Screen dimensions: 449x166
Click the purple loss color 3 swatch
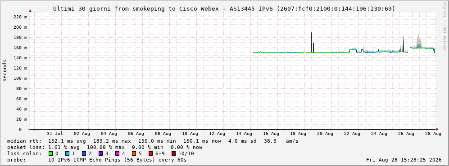tap(100, 153)
